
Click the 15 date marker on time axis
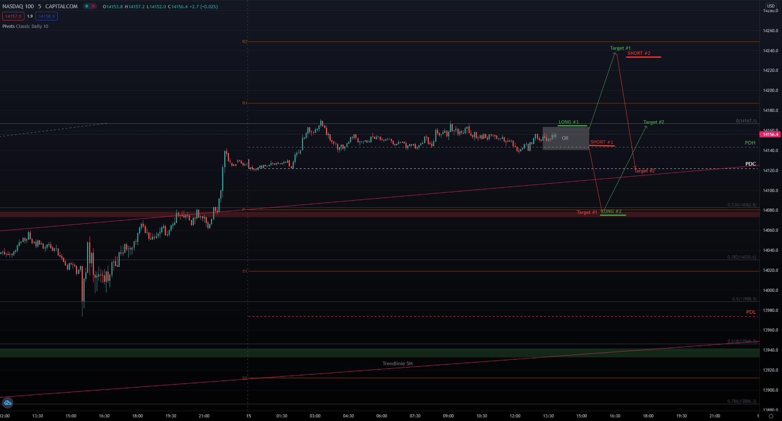249,416
